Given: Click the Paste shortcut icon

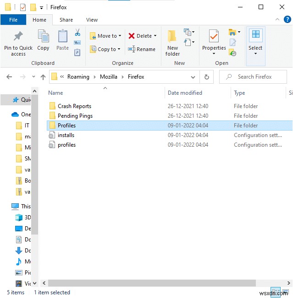Looking at the screenshot, I should coord(77,52).
